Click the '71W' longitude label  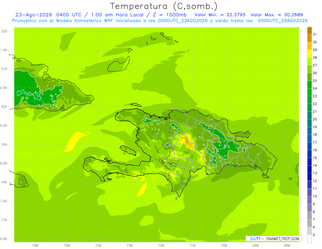[192, 246]
